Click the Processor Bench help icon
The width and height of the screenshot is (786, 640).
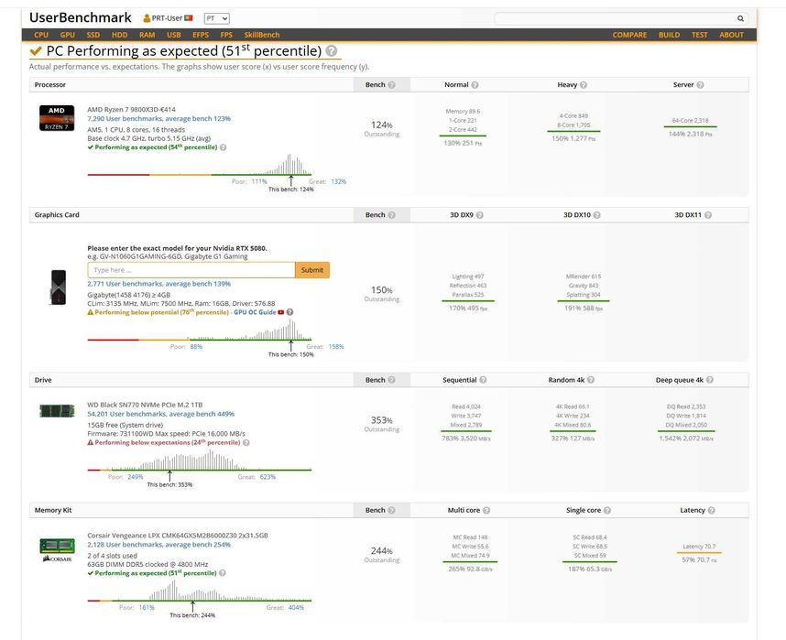tap(391, 85)
